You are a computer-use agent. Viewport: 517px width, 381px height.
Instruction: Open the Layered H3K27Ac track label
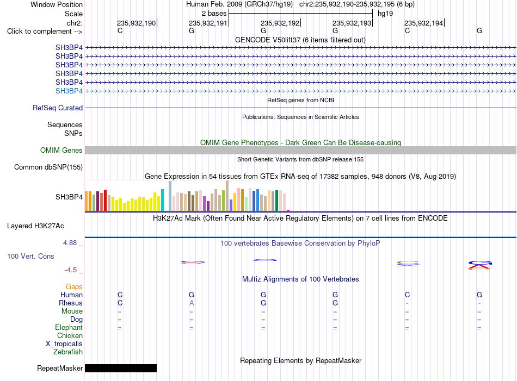(x=35, y=226)
